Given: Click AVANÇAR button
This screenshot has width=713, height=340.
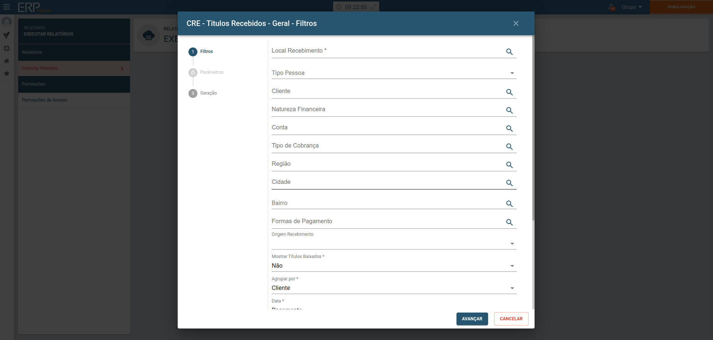Looking at the screenshot, I should [472, 319].
